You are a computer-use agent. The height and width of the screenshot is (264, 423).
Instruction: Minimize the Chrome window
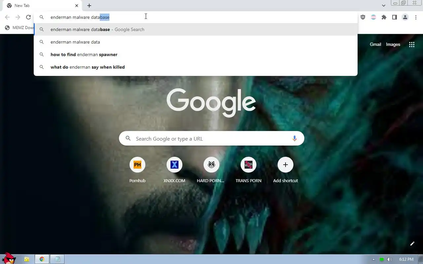point(395,3)
